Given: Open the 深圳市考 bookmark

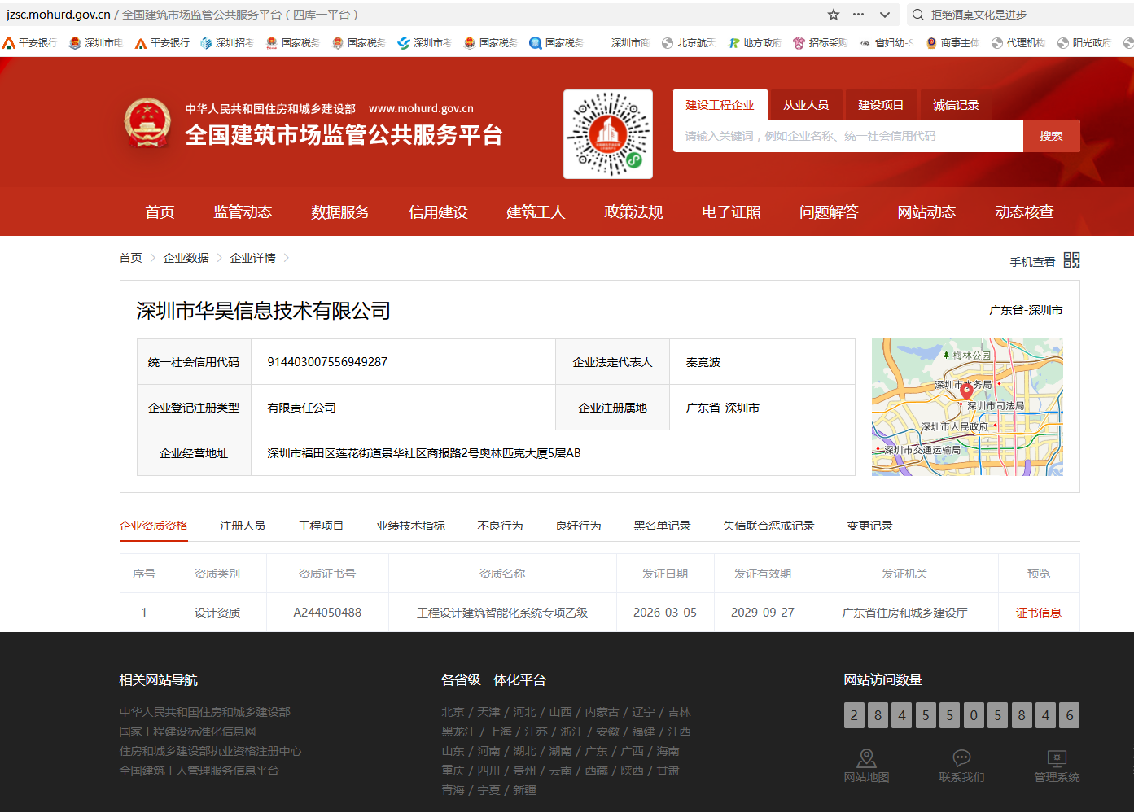Looking at the screenshot, I should coord(425,43).
